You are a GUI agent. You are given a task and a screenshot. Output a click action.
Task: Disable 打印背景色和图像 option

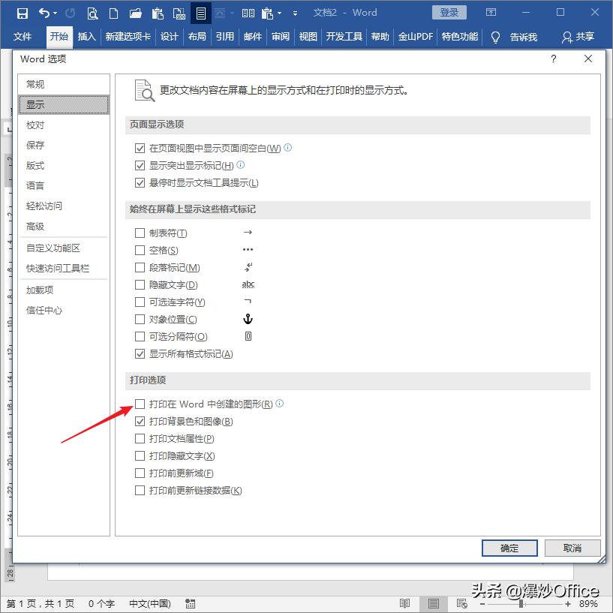point(140,421)
